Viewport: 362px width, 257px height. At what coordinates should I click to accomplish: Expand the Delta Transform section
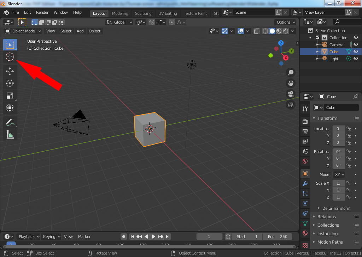tap(336, 208)
